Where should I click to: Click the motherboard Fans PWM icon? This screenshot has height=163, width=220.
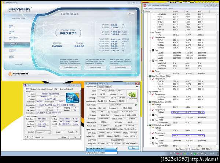pos(153,61)
